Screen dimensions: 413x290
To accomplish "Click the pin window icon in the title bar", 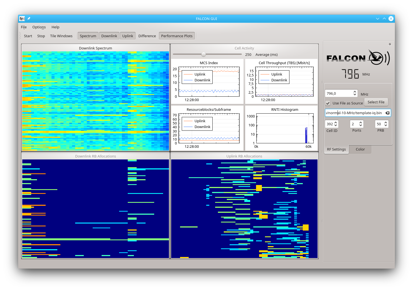I will pyautogui.click(x=29, y=19).
